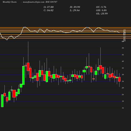Click the price axis label 19

(123, 101)
